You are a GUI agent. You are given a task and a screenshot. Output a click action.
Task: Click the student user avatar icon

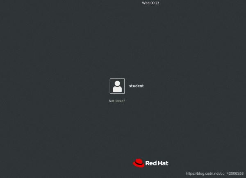tap(117, 86)
